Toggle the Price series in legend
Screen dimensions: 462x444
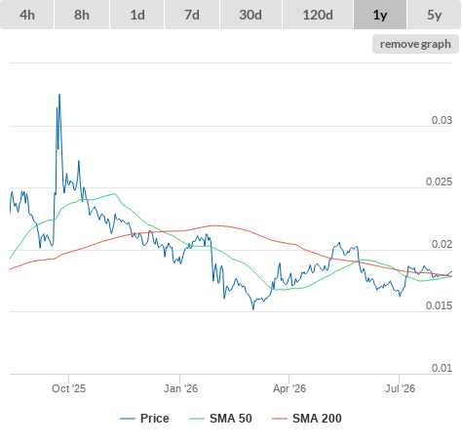[144, 419]
